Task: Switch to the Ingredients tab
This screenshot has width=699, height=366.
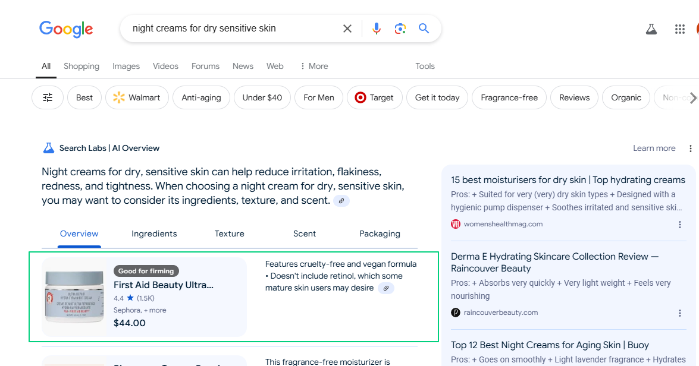Action: pos(154,234)
